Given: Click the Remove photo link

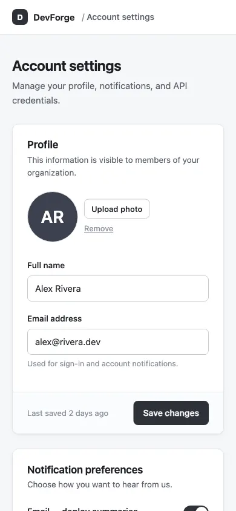Looking at the screenshot, I should coord(99,228).
